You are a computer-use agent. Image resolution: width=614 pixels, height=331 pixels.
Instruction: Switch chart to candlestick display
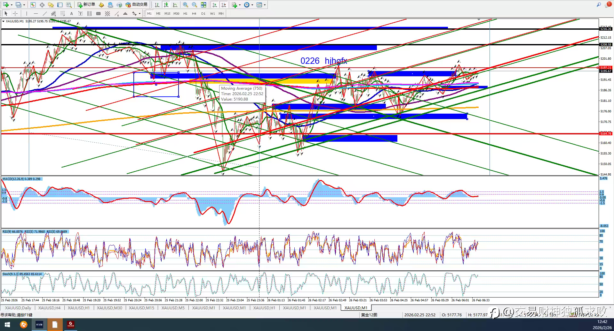coord(166,4)
